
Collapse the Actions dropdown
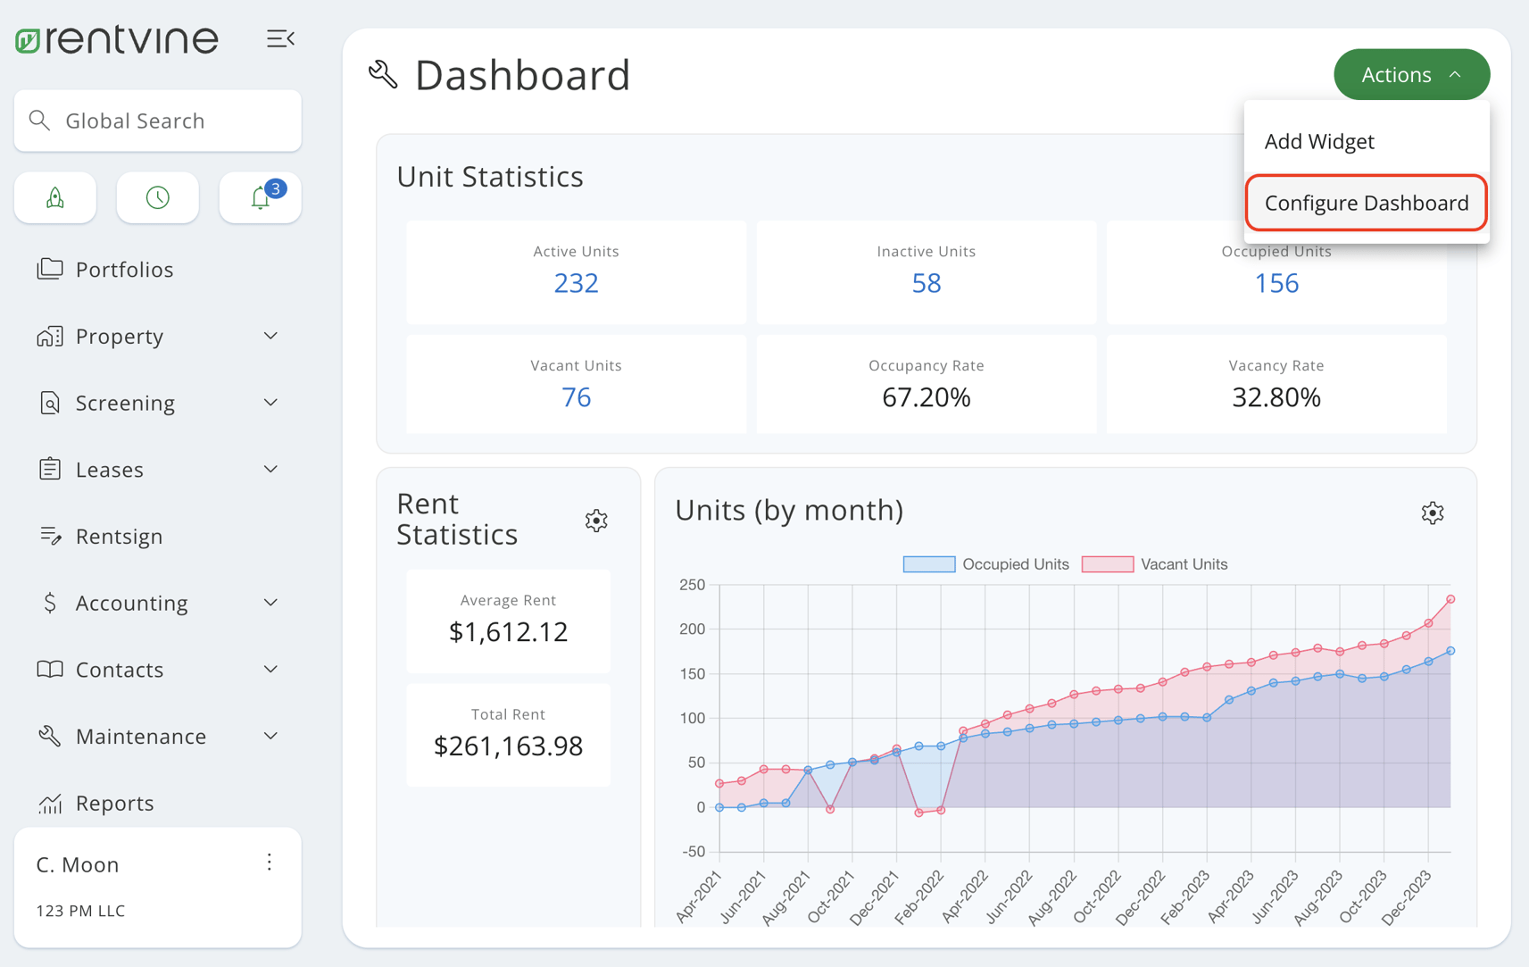pyautogui.click(x=1411, y=74)
